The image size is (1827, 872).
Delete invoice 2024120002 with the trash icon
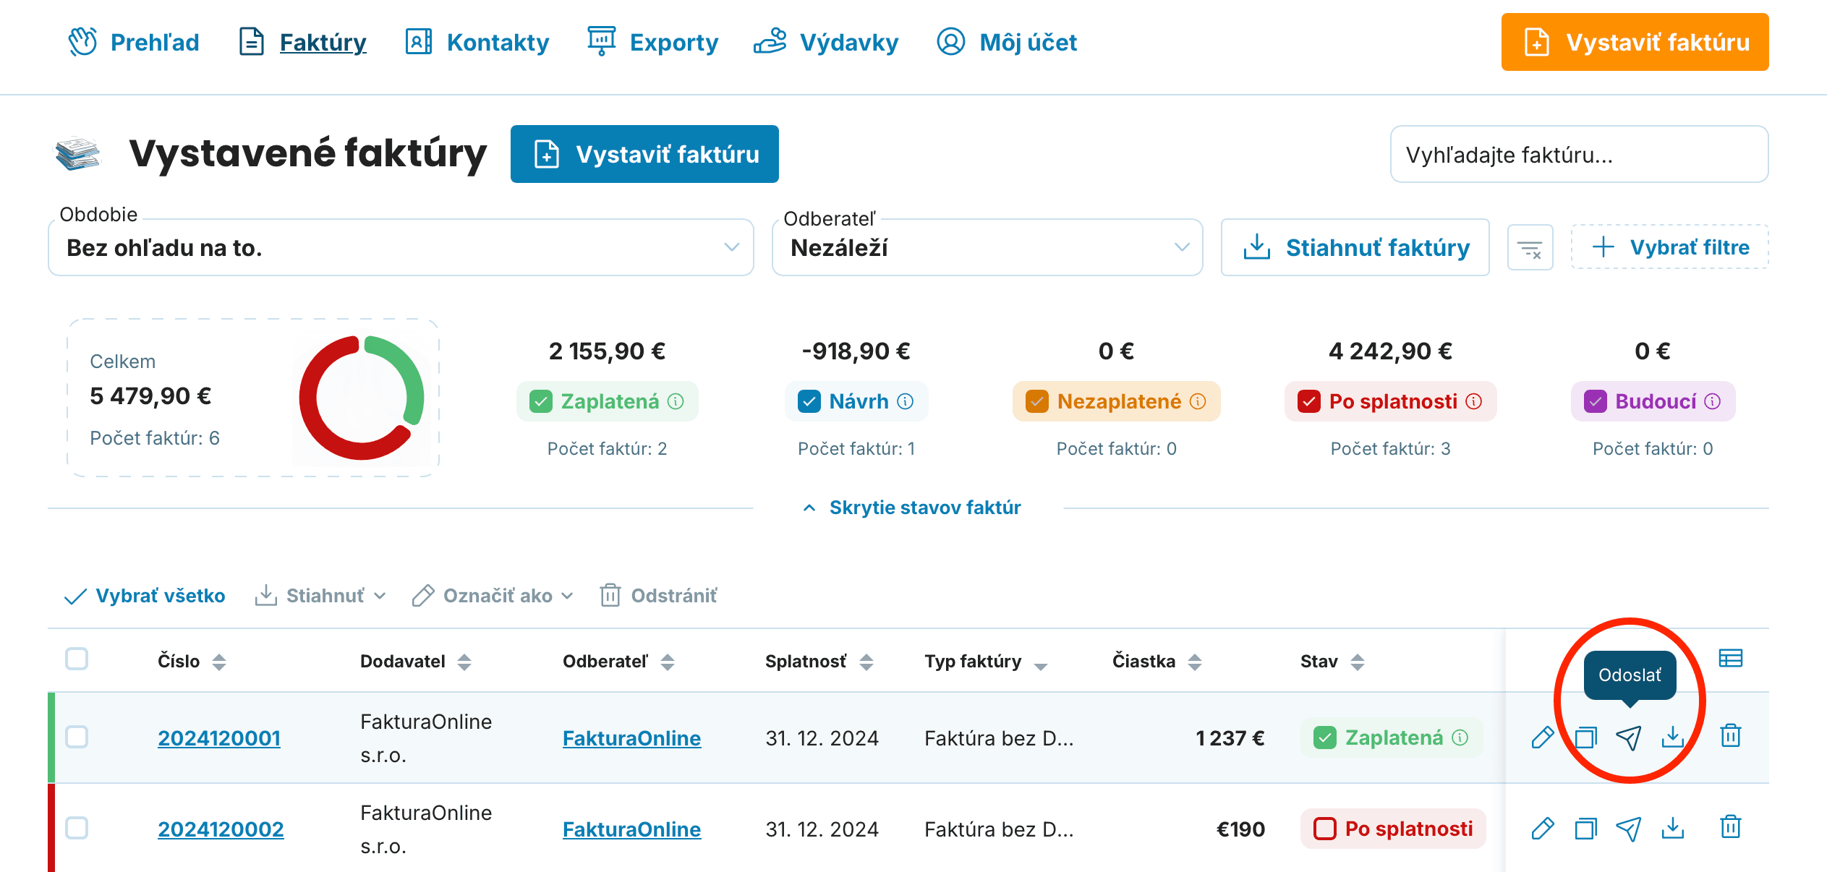1730,827
